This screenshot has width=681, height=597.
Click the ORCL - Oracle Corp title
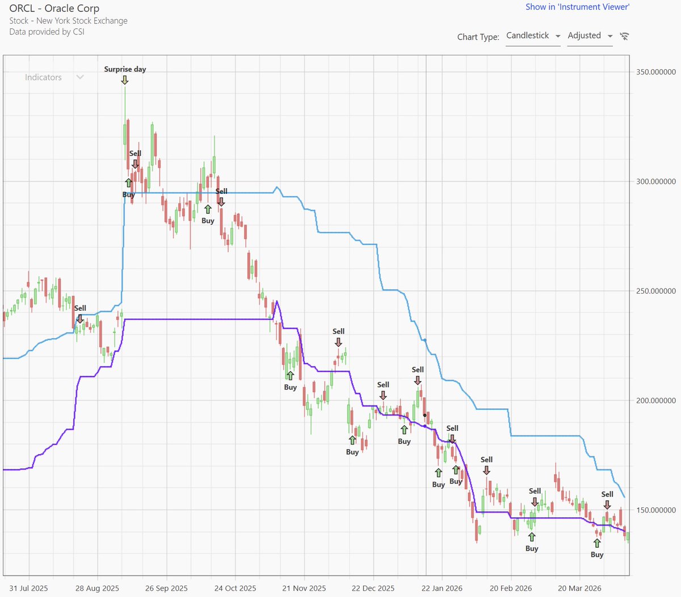[x=54, y=9]
